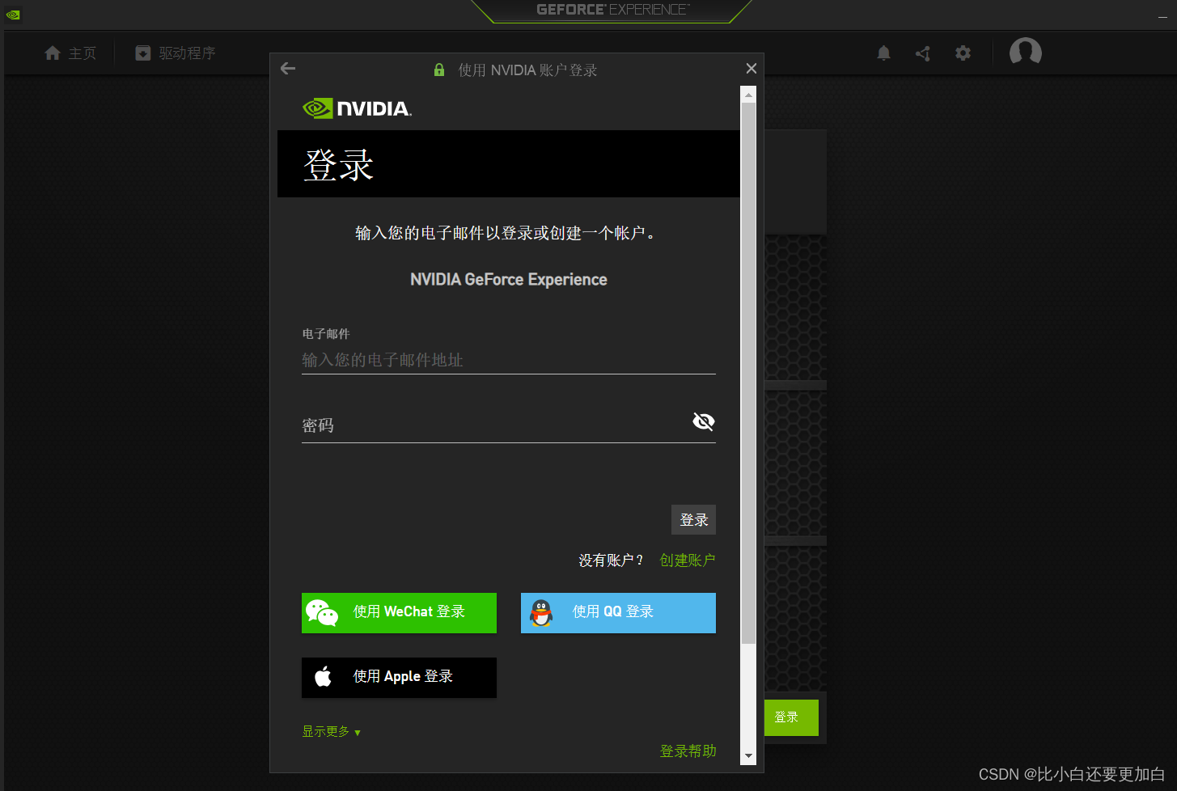Click the gray 登录 button

[x=693, y=520]
